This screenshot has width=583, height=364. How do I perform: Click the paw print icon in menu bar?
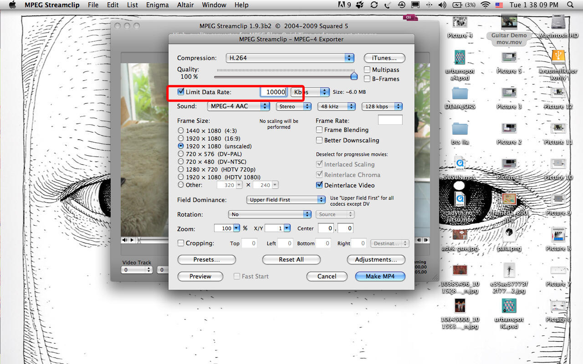coord(360,5)
